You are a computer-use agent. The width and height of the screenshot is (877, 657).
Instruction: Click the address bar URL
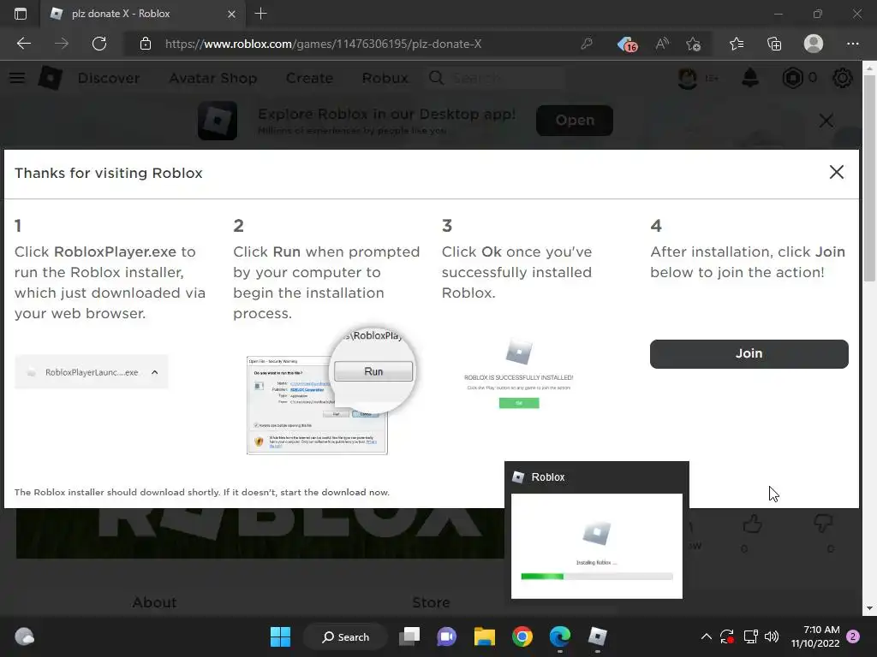323,44
